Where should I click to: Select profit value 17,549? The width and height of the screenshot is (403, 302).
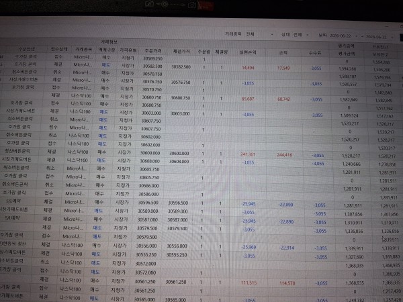283,68
